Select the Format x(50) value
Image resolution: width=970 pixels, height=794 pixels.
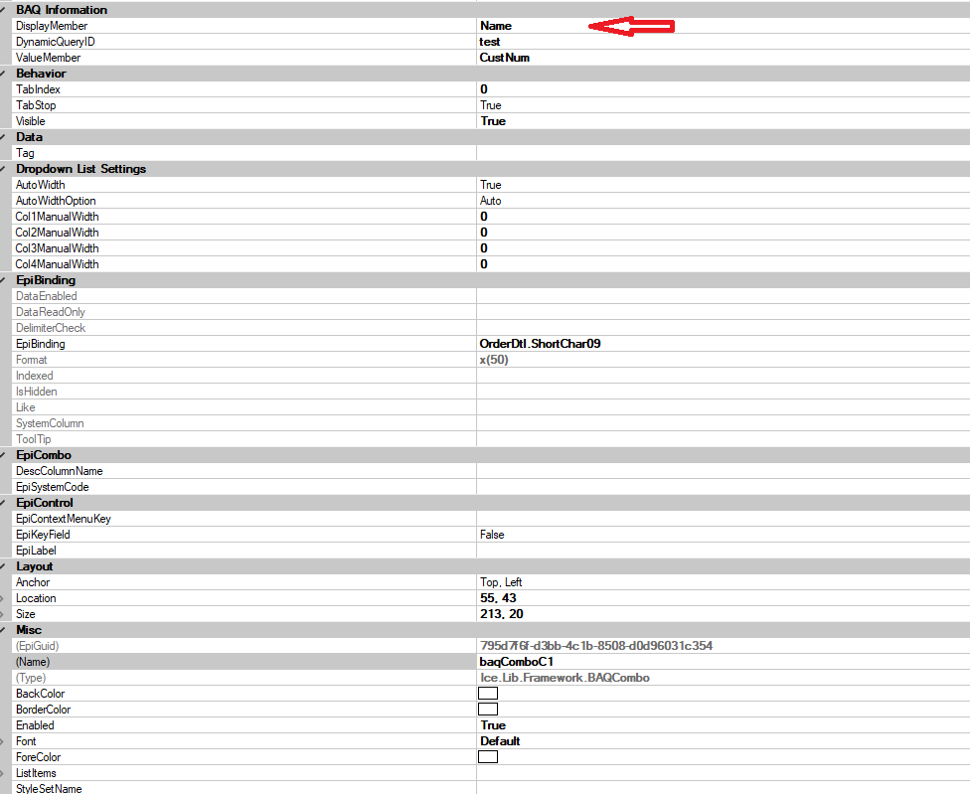[x=494, y=360]
